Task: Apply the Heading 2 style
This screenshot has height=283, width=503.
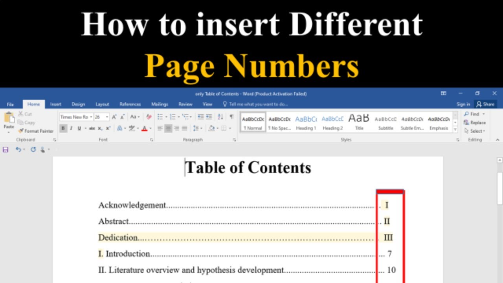Action: 332,122
